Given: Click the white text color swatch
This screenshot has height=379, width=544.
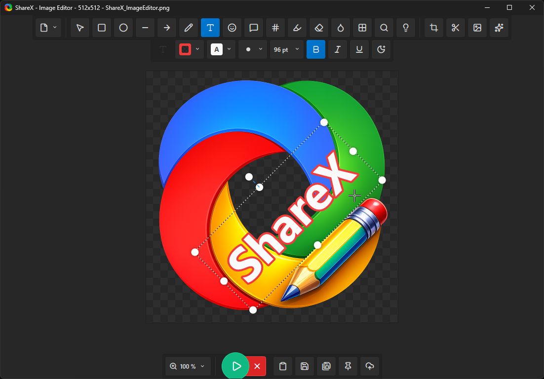Looking at the screenshot, I should [x=217, y=49].
